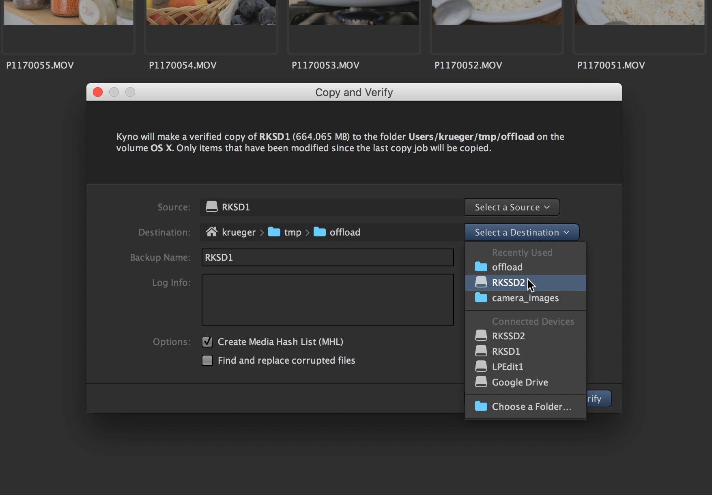Click the offload folder icon in breadcrumb
This screenshot has width=712, height=495.
320,232
